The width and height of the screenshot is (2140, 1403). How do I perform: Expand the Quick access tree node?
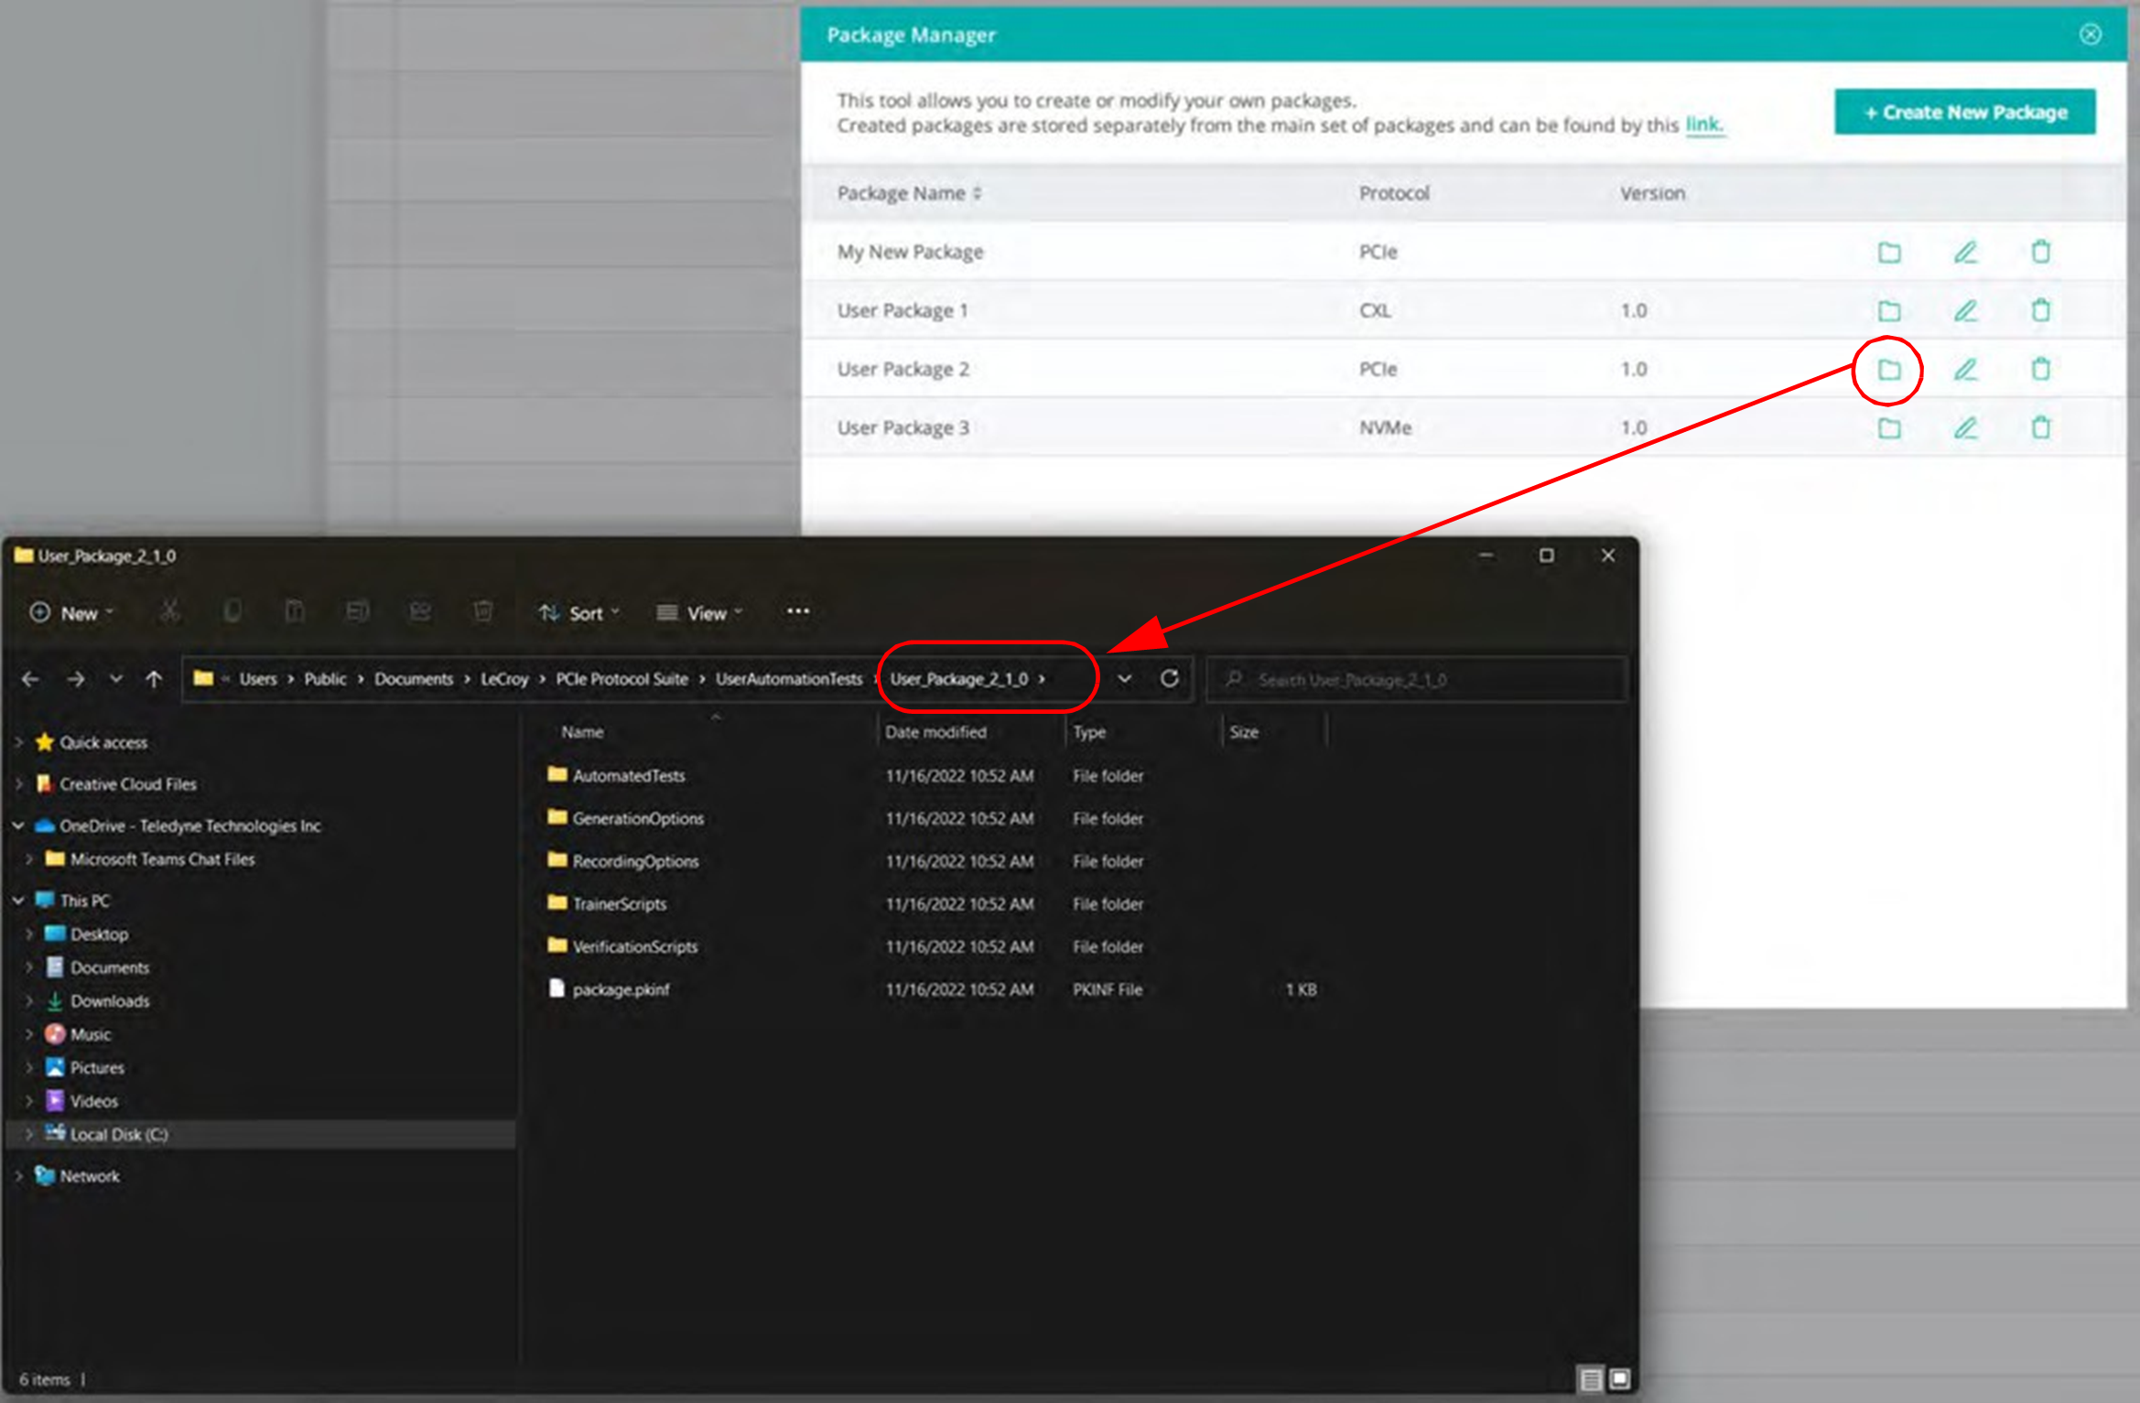pos(19,742)
